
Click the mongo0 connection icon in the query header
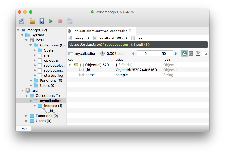tap(70, 38)
